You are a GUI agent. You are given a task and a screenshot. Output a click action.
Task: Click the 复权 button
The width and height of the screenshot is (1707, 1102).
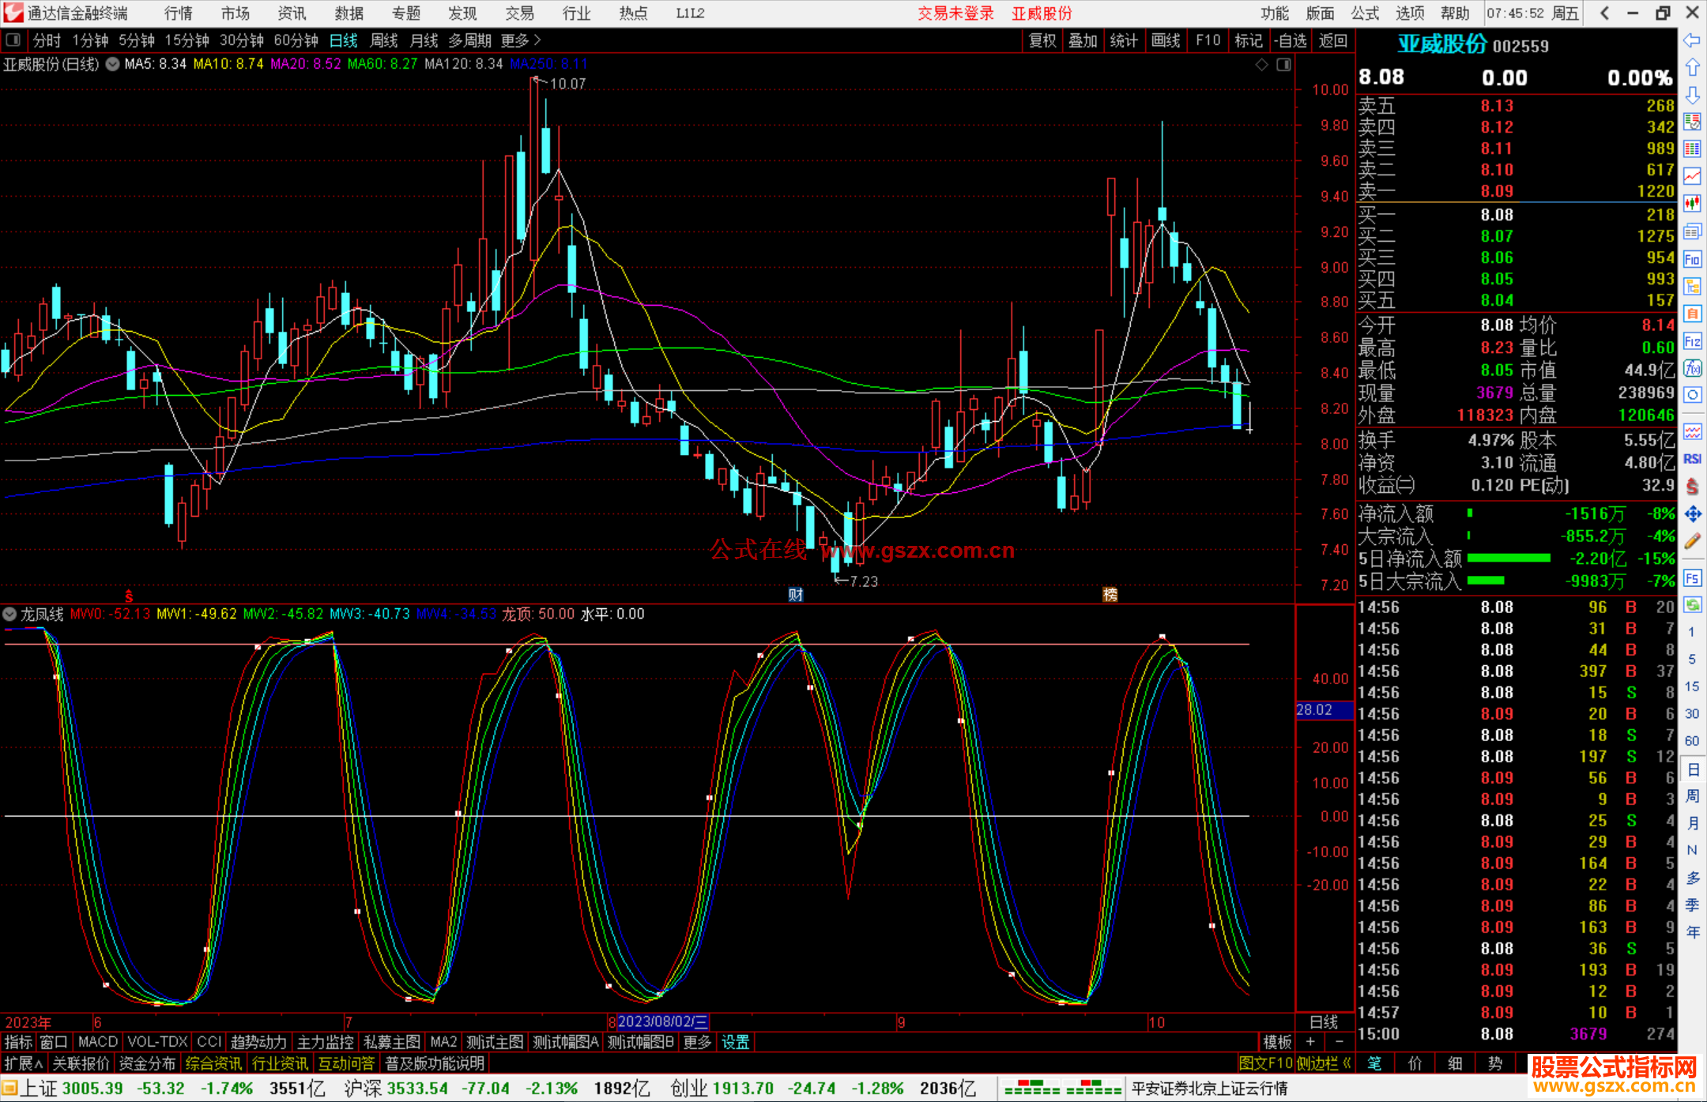1042,40
